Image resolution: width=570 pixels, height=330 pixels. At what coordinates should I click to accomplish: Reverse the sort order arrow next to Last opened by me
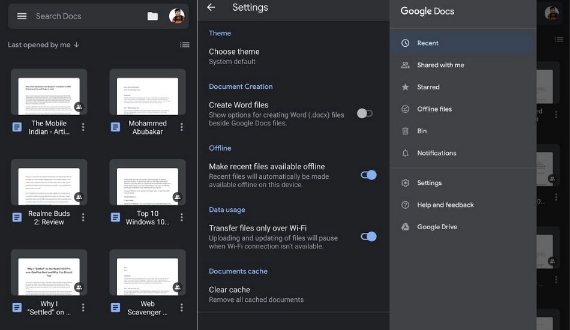pyautogui.click(x=76, y=45)
